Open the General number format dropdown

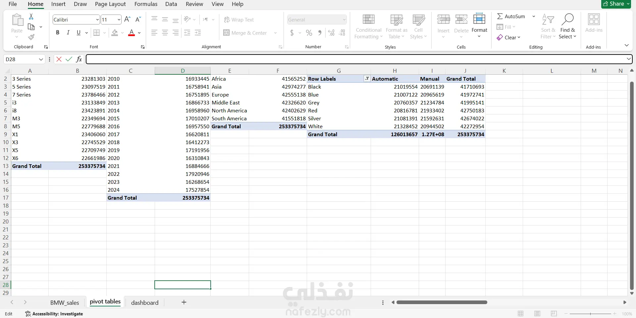click(344, 20)
